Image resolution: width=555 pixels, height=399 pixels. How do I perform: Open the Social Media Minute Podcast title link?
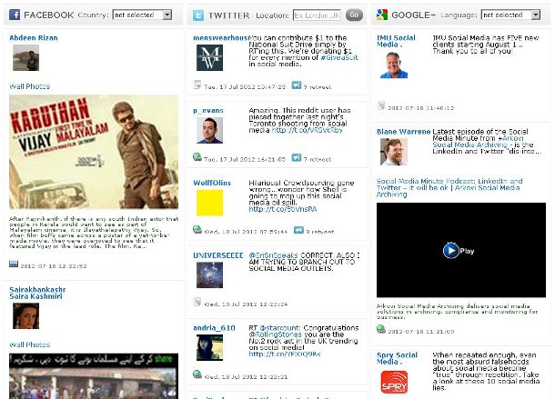pyautogui.click(x=449, y=187)
